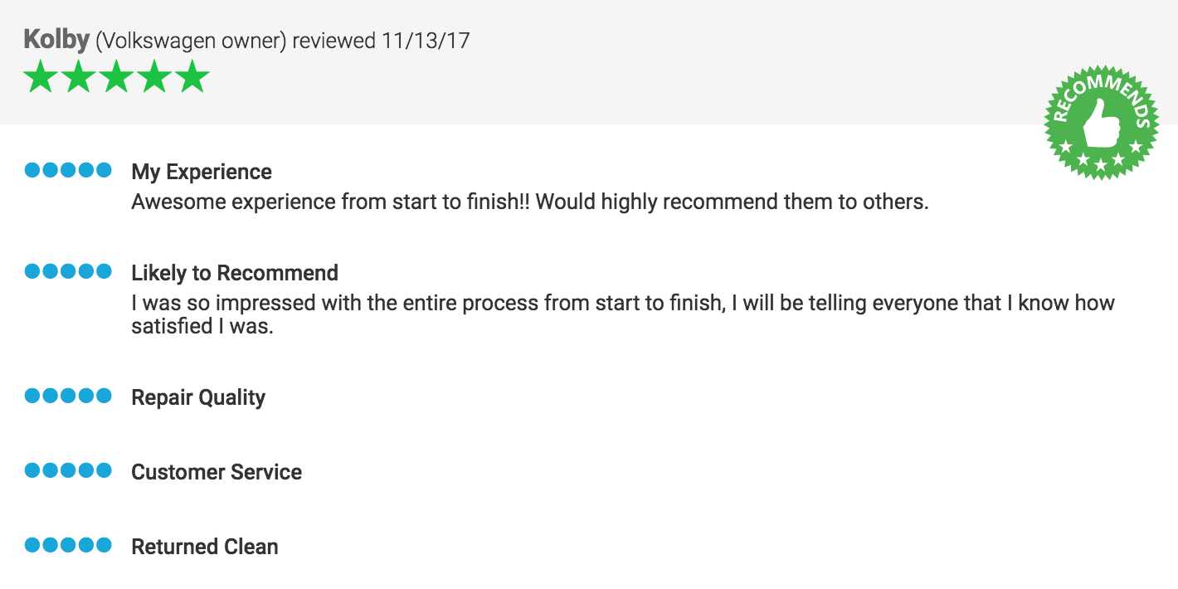Click the Returned Clean dot rating
Image resolution: width=1178 pixels, height=589 pixels.
click(68, 545)
